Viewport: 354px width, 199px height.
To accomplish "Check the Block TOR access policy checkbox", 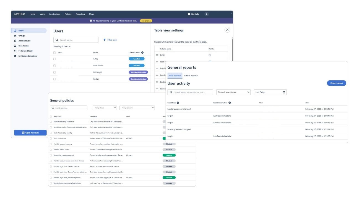I will (x=51, y=138).
